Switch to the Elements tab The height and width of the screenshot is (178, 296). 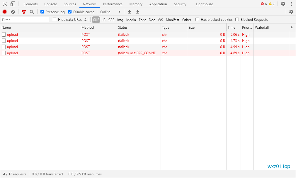30,4
